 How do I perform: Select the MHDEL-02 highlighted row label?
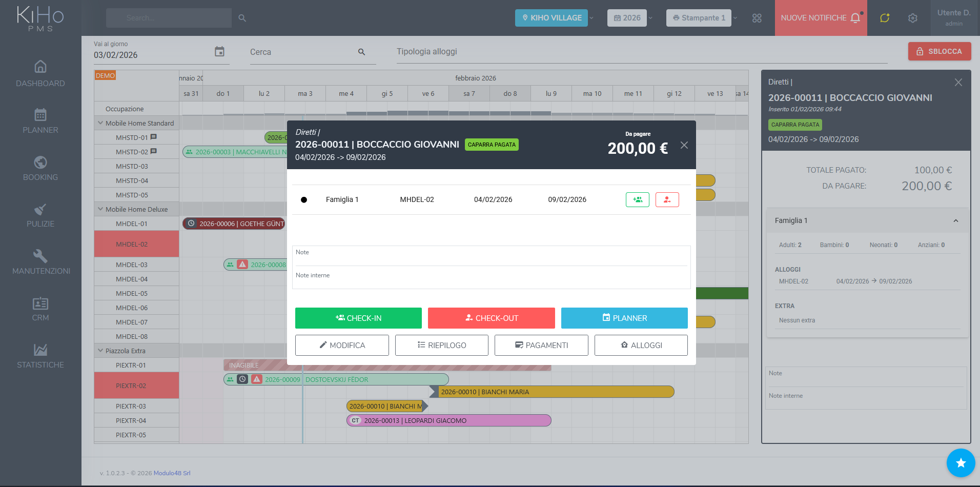click(x=136, y=244)
